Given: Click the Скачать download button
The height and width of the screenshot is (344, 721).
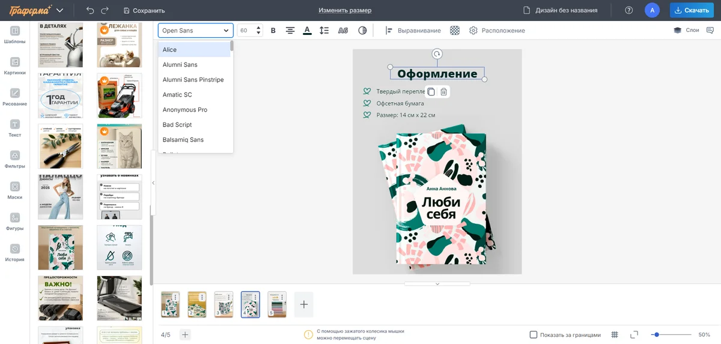Looking at the screenshot, I should pyautogui.click(x=692, y=10).
